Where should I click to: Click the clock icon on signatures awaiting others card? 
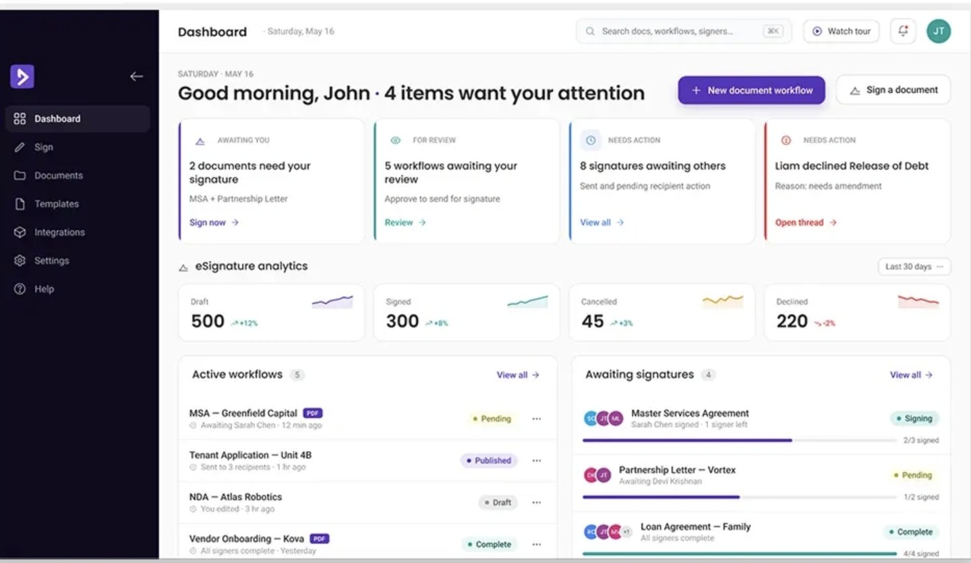(591, 140)
